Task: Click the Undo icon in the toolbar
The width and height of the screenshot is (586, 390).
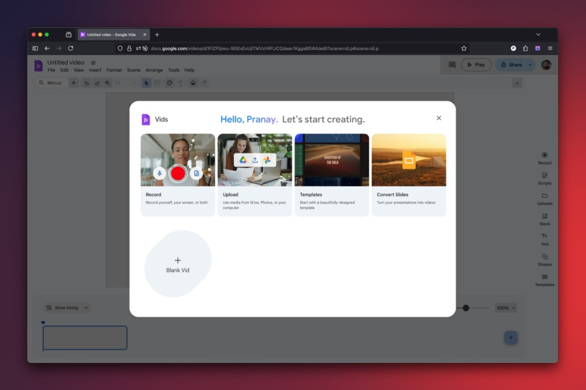Action: [x=86, y=83]
